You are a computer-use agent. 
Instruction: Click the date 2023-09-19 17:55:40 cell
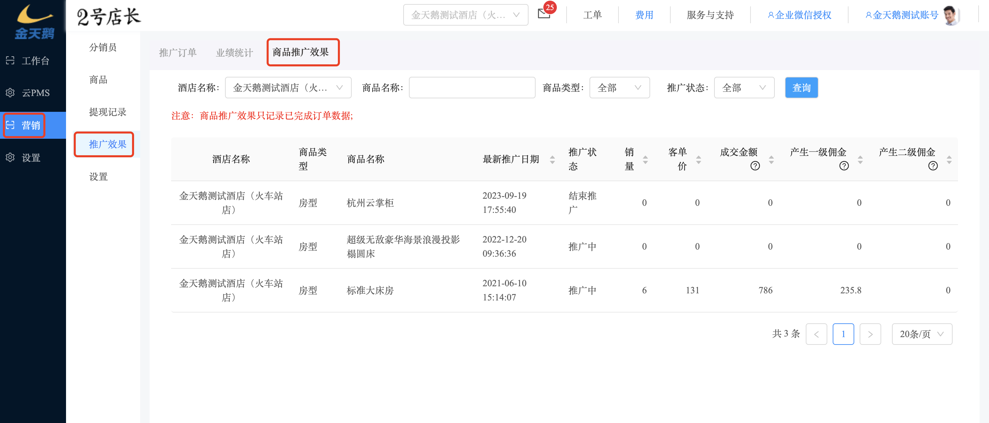pos(505,203)
